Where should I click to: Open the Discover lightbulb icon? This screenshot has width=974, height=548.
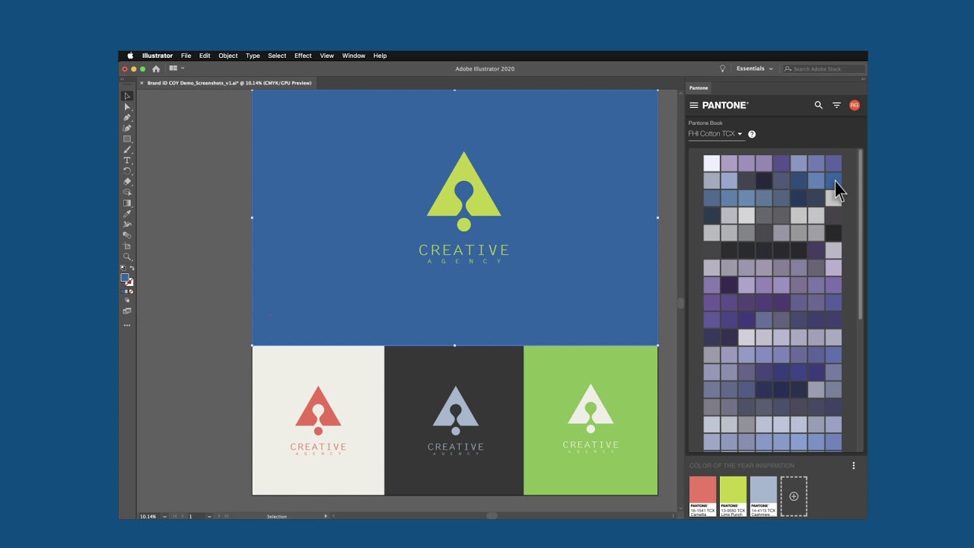[723, 68]
